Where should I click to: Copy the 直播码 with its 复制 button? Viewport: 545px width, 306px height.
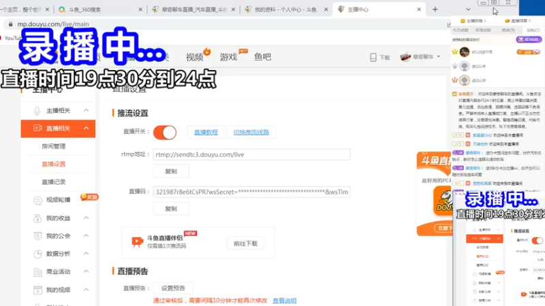[171, 209]
